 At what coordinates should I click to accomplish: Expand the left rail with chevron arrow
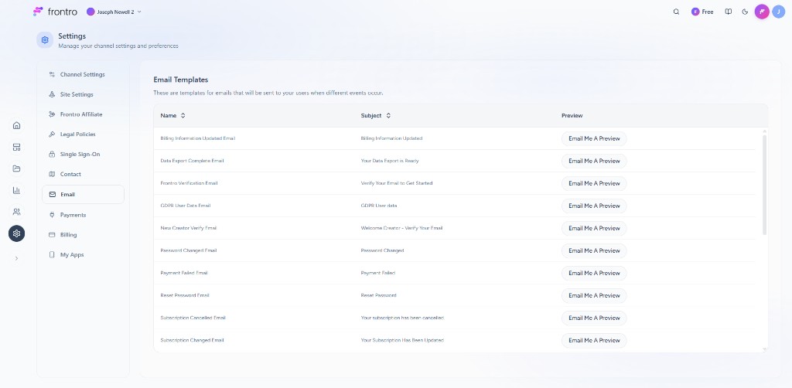tap(16, 258)
